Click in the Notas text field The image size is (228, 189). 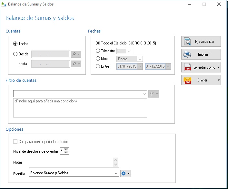point(71,162)
